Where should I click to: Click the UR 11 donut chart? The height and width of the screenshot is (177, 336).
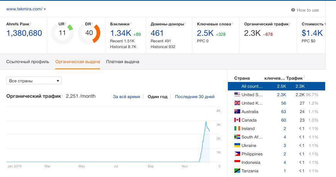point(62,33)
